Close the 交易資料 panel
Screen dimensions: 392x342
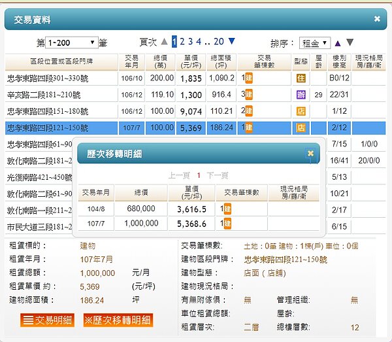377,19
